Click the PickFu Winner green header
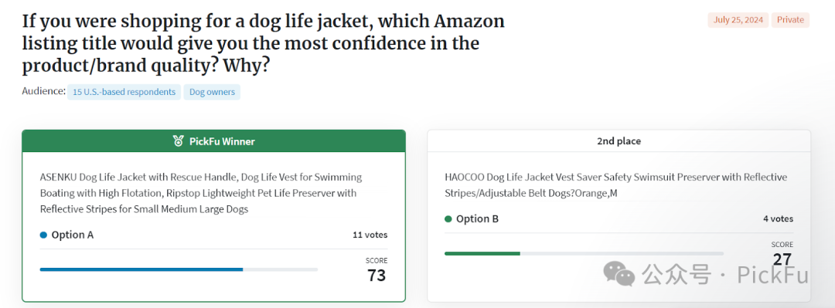The image size is (835, 308). (213, 141)
